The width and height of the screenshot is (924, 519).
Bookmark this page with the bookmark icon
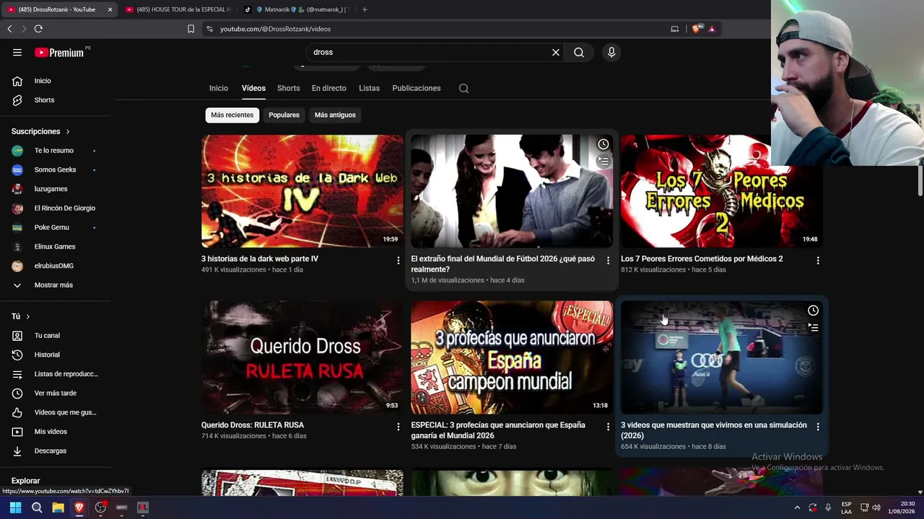tap(191, 29)
